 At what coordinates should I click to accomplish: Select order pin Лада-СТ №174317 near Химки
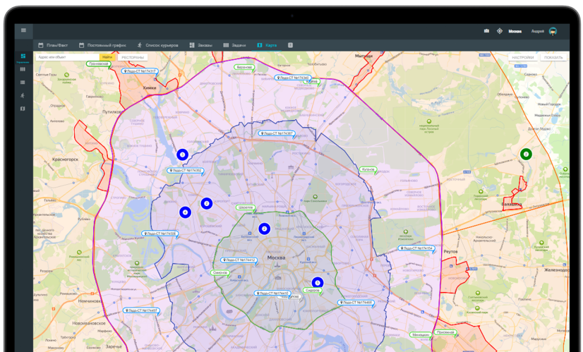[x=140, y=71]
